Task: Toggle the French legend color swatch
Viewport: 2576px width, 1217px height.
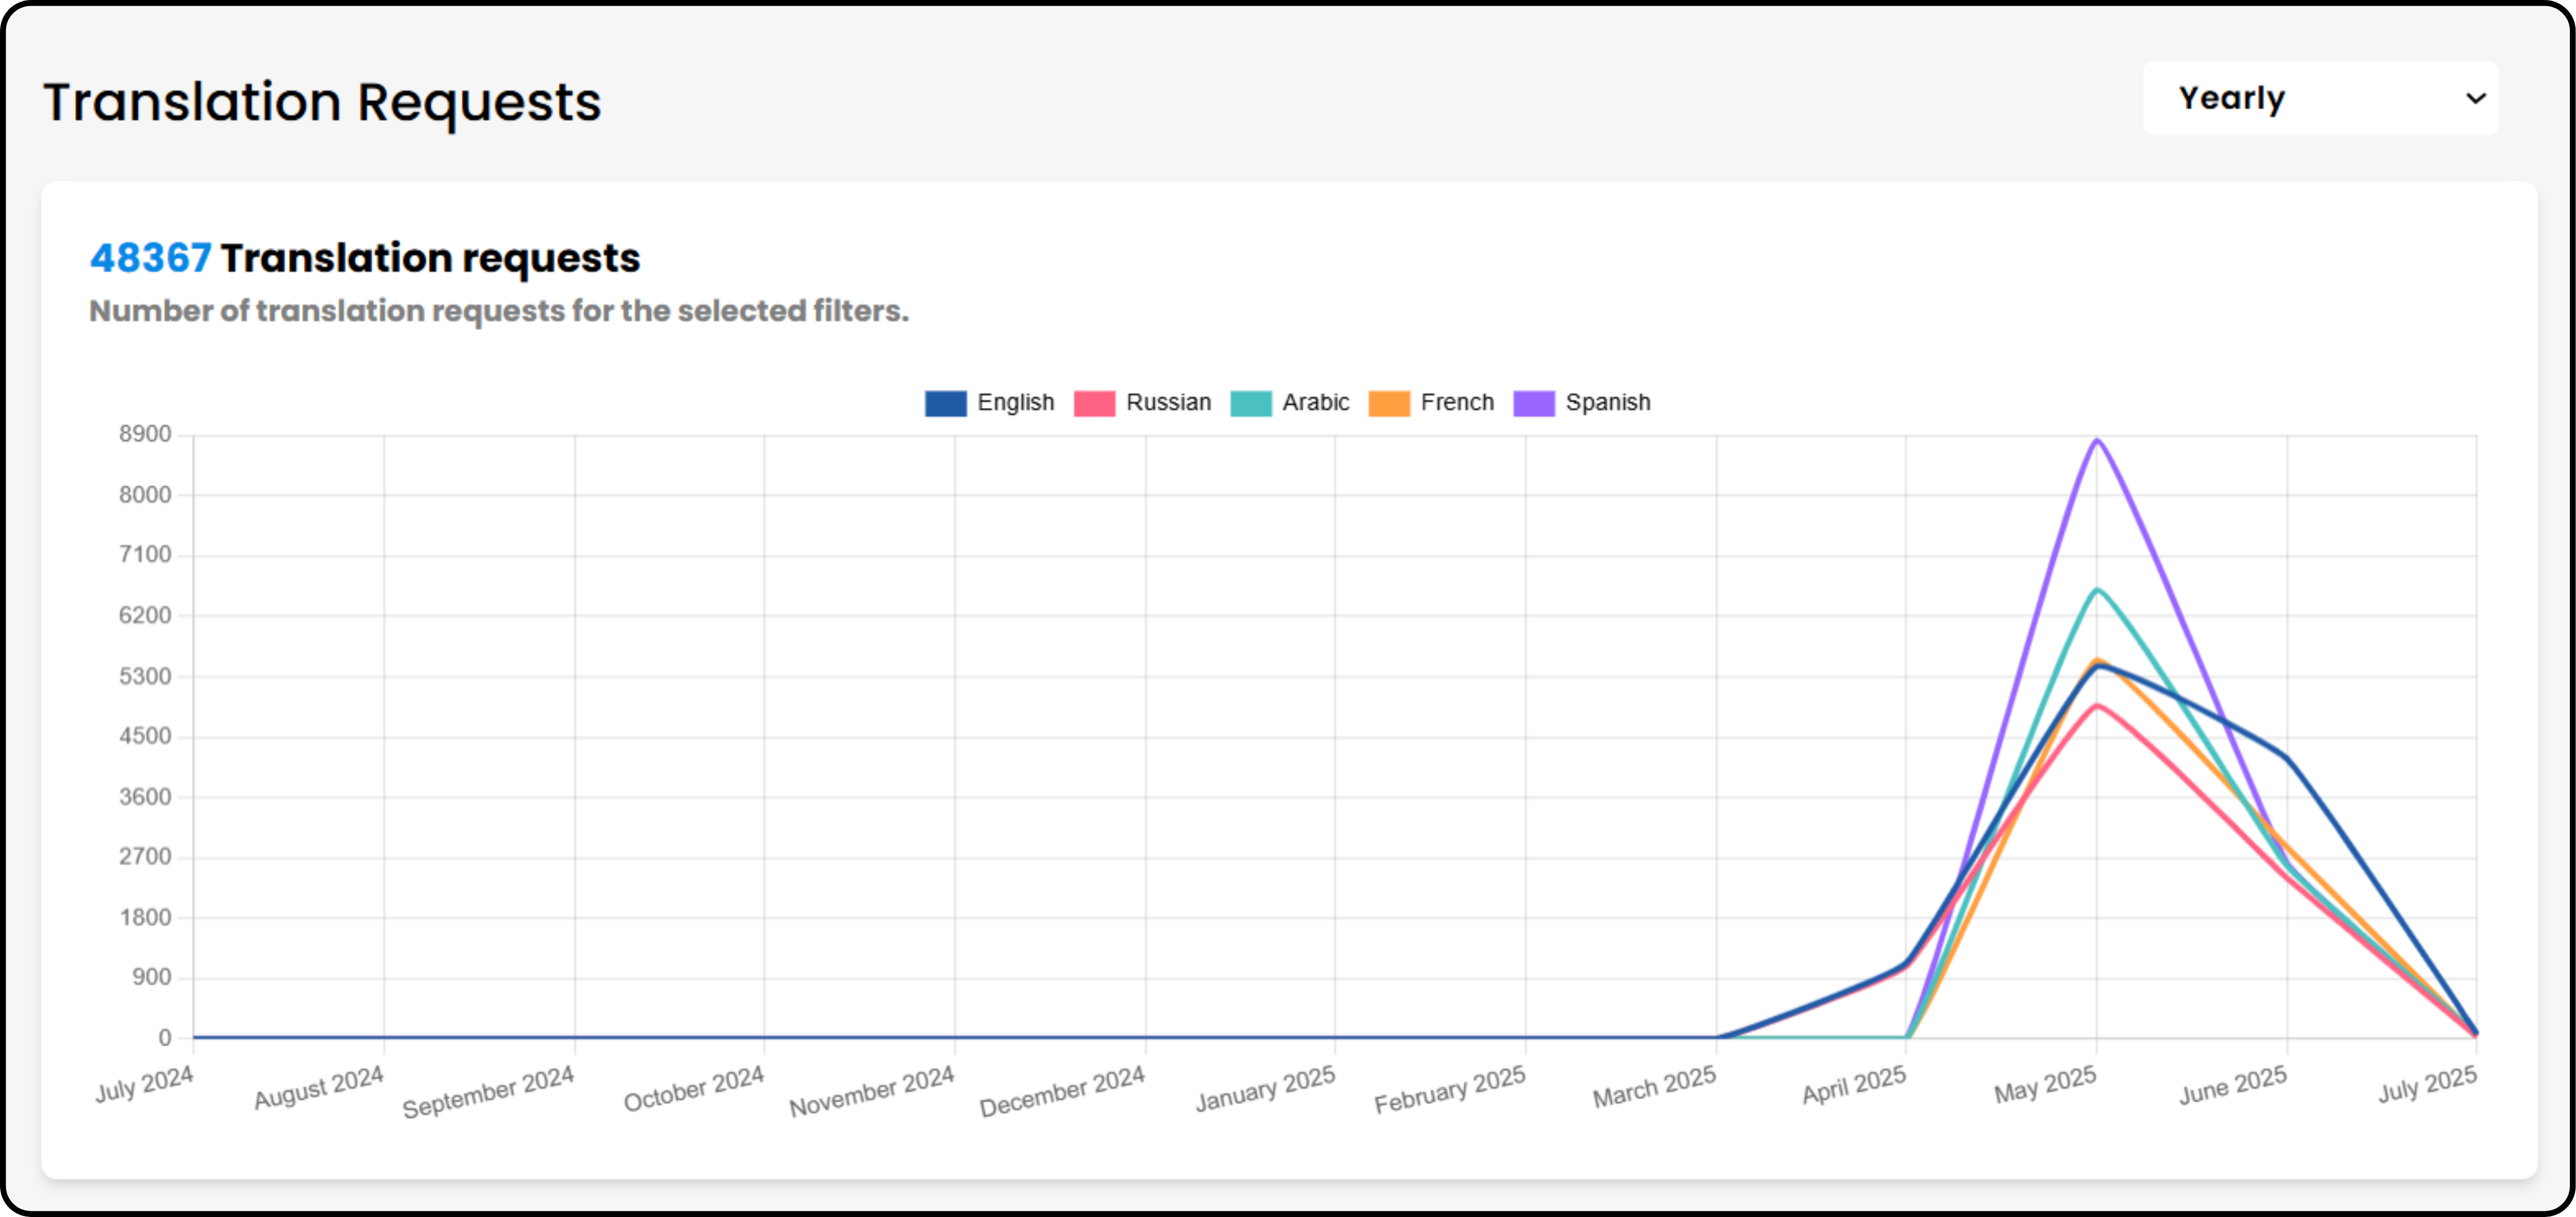Action: click(x=1389, y=403)
